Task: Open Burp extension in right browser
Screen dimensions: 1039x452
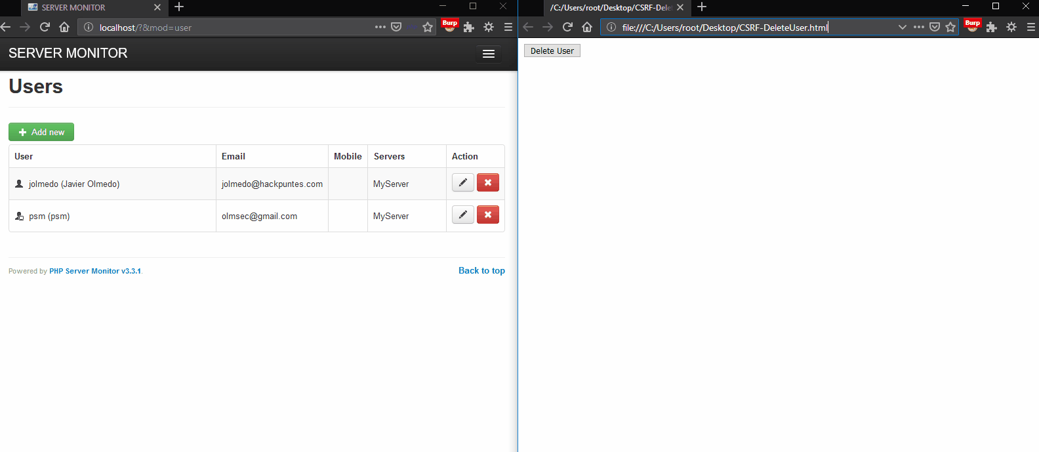Action: tap(973, 26)
